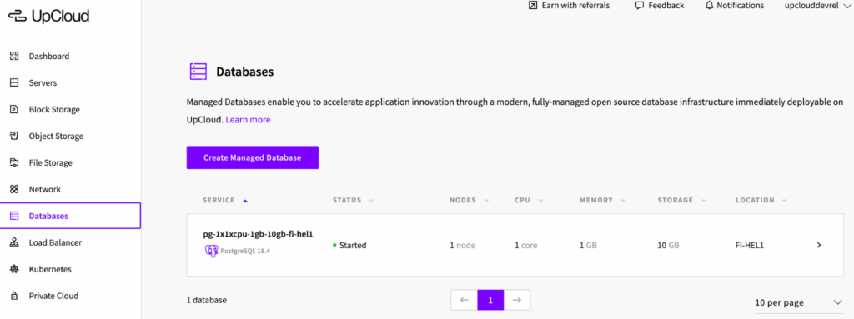Click the 10 GB storage cell
The width and height of the screenshot is (854, 319).
(x=668, y=246)
